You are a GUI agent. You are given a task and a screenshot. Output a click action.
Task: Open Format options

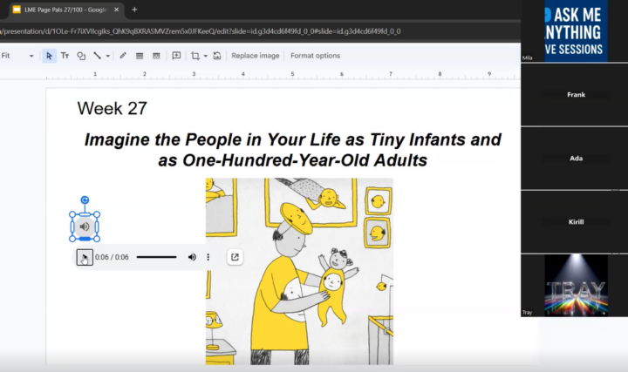(315, 56)
